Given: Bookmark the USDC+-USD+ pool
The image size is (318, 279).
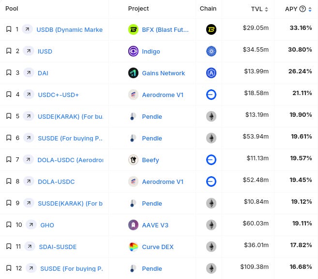Looking at the screenshot, I should [9, 94].
